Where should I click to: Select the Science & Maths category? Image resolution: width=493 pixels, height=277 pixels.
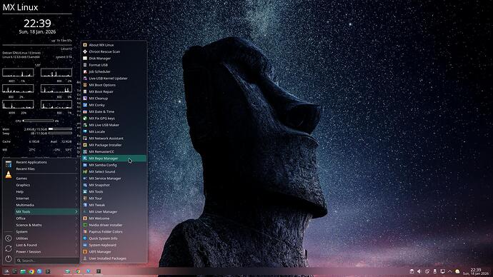tap(46, 225)
